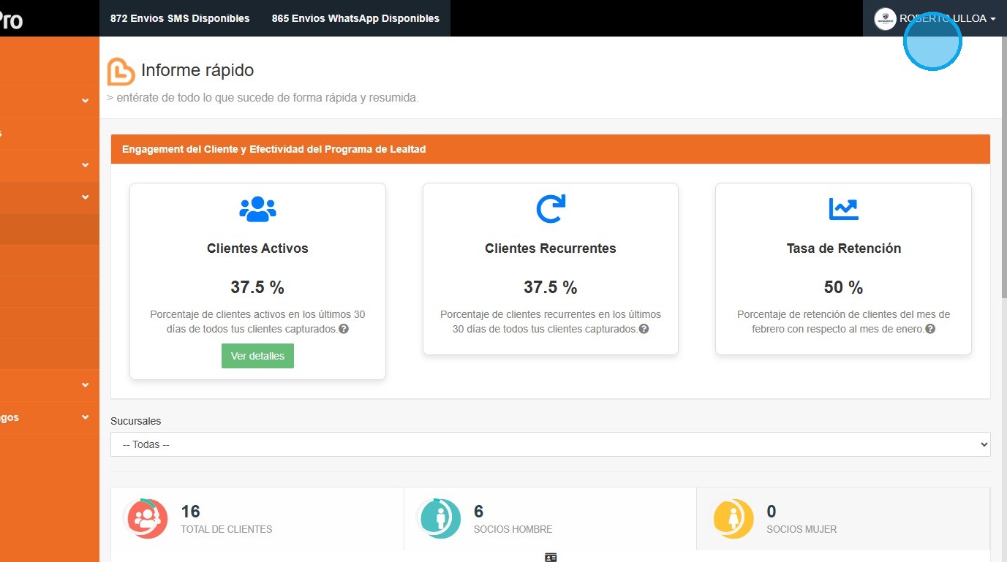
Task: Click "865 Envios WhatsApp Disponibles" in top bar
Action: tap(355, 18)
